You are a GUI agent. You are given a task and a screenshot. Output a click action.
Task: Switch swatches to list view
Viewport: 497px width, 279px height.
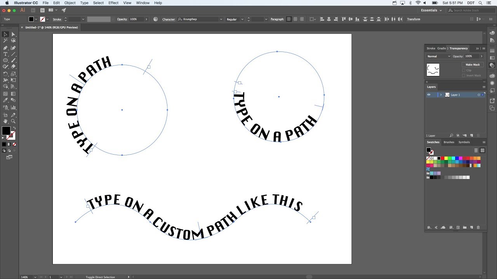coord(476,150)
